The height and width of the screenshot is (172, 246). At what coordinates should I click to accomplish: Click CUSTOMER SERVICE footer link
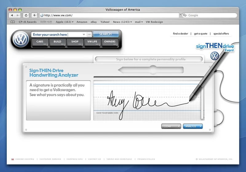pos(50,159)
